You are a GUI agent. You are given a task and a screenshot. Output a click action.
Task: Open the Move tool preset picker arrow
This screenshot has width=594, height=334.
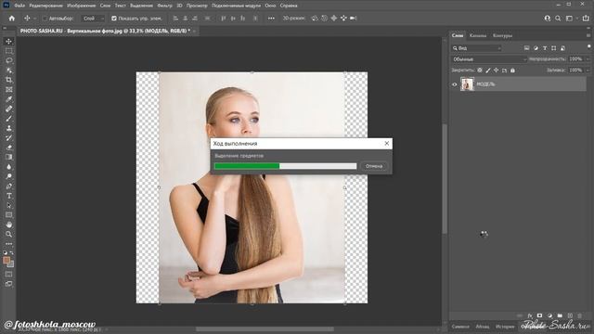click(x=35, y=19)
